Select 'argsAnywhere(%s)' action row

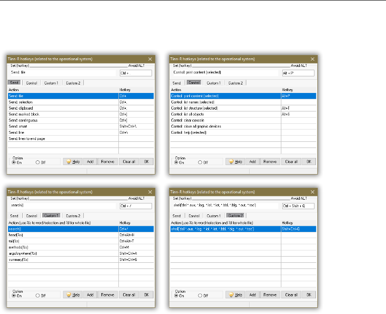(81, 253)
